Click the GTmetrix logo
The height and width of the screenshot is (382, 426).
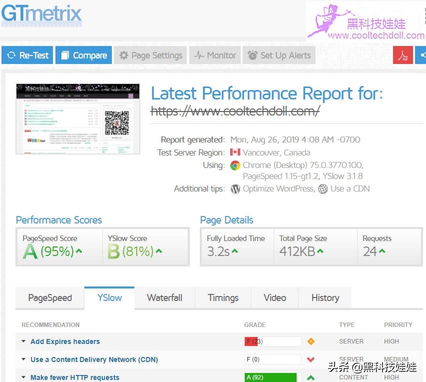(41, 15)
